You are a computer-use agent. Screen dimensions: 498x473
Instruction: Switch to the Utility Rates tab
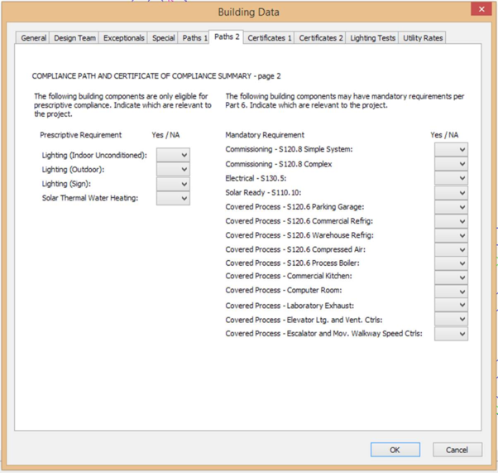(x=423, y=38)
